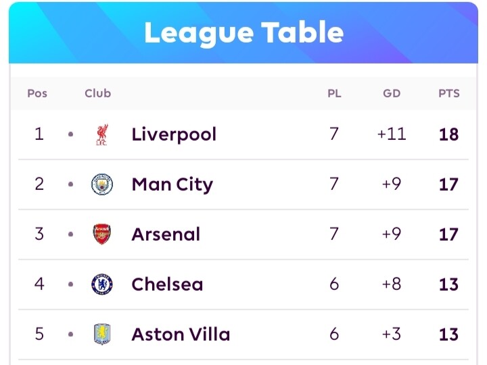487x365 pixels.
Task: Click the Liverpool club crest
Action: 102,135
